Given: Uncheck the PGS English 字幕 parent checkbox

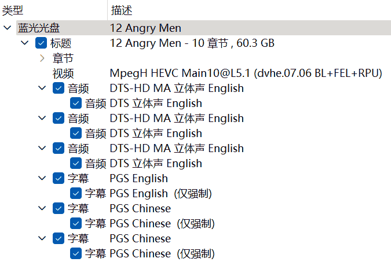Looking at the screenshot, I should click(x=59, y=179).
